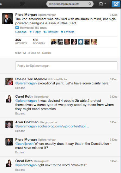Click Rosina Teri Memolo's avatar

tap(9, 81)
